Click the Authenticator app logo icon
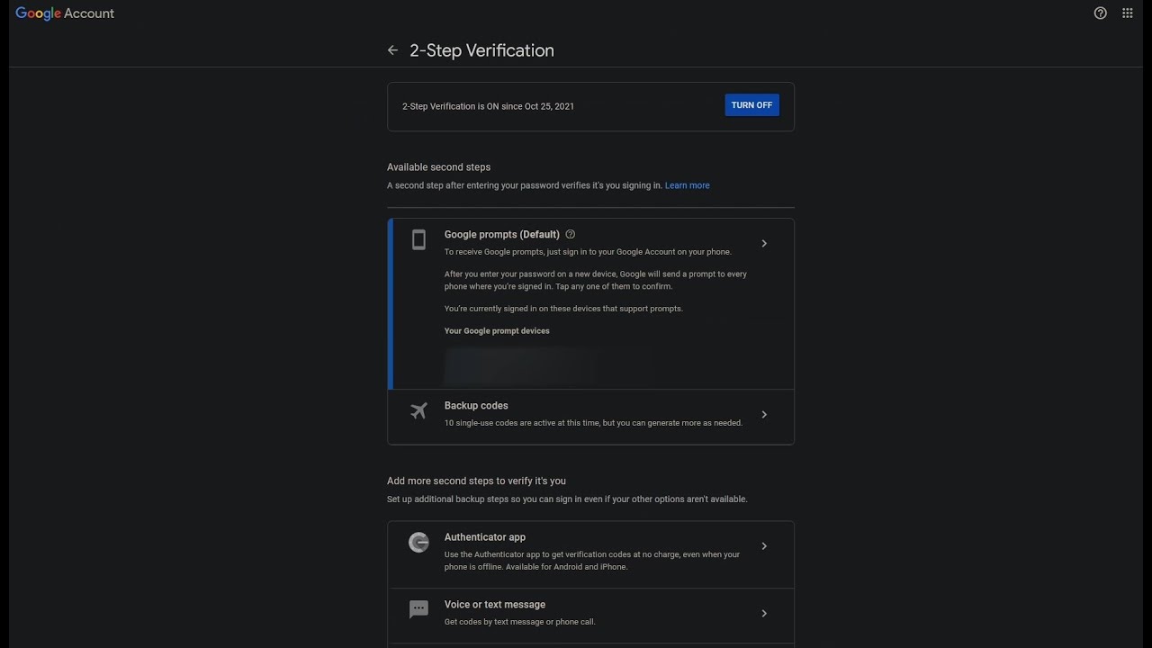The height and width of the screenshot is (648, 1152). coord(418,543)
